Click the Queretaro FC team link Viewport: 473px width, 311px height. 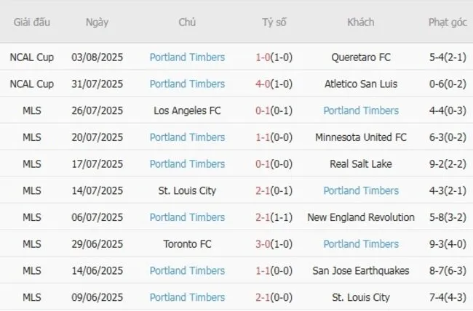(361, 57)
